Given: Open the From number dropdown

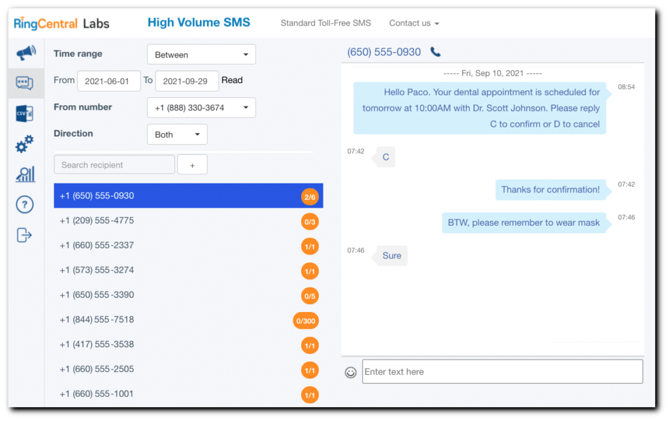Looking at the screenshot, I should click(x=201, y=108).
